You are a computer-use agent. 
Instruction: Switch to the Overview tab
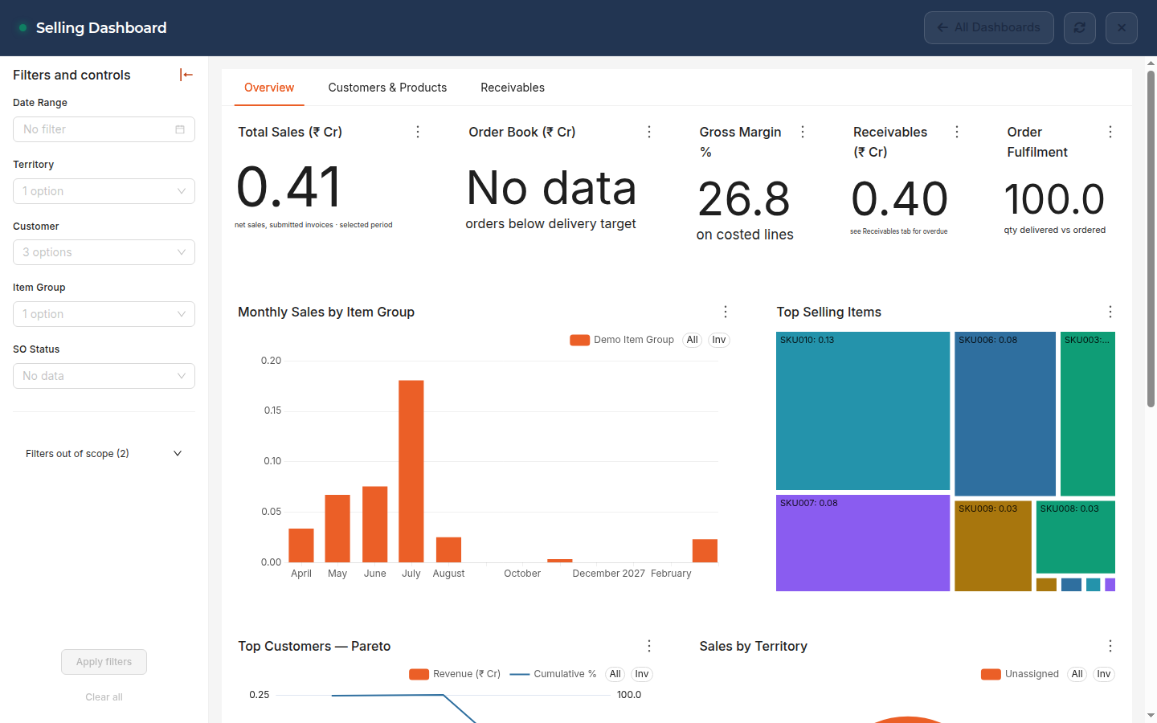pos(269,88)
